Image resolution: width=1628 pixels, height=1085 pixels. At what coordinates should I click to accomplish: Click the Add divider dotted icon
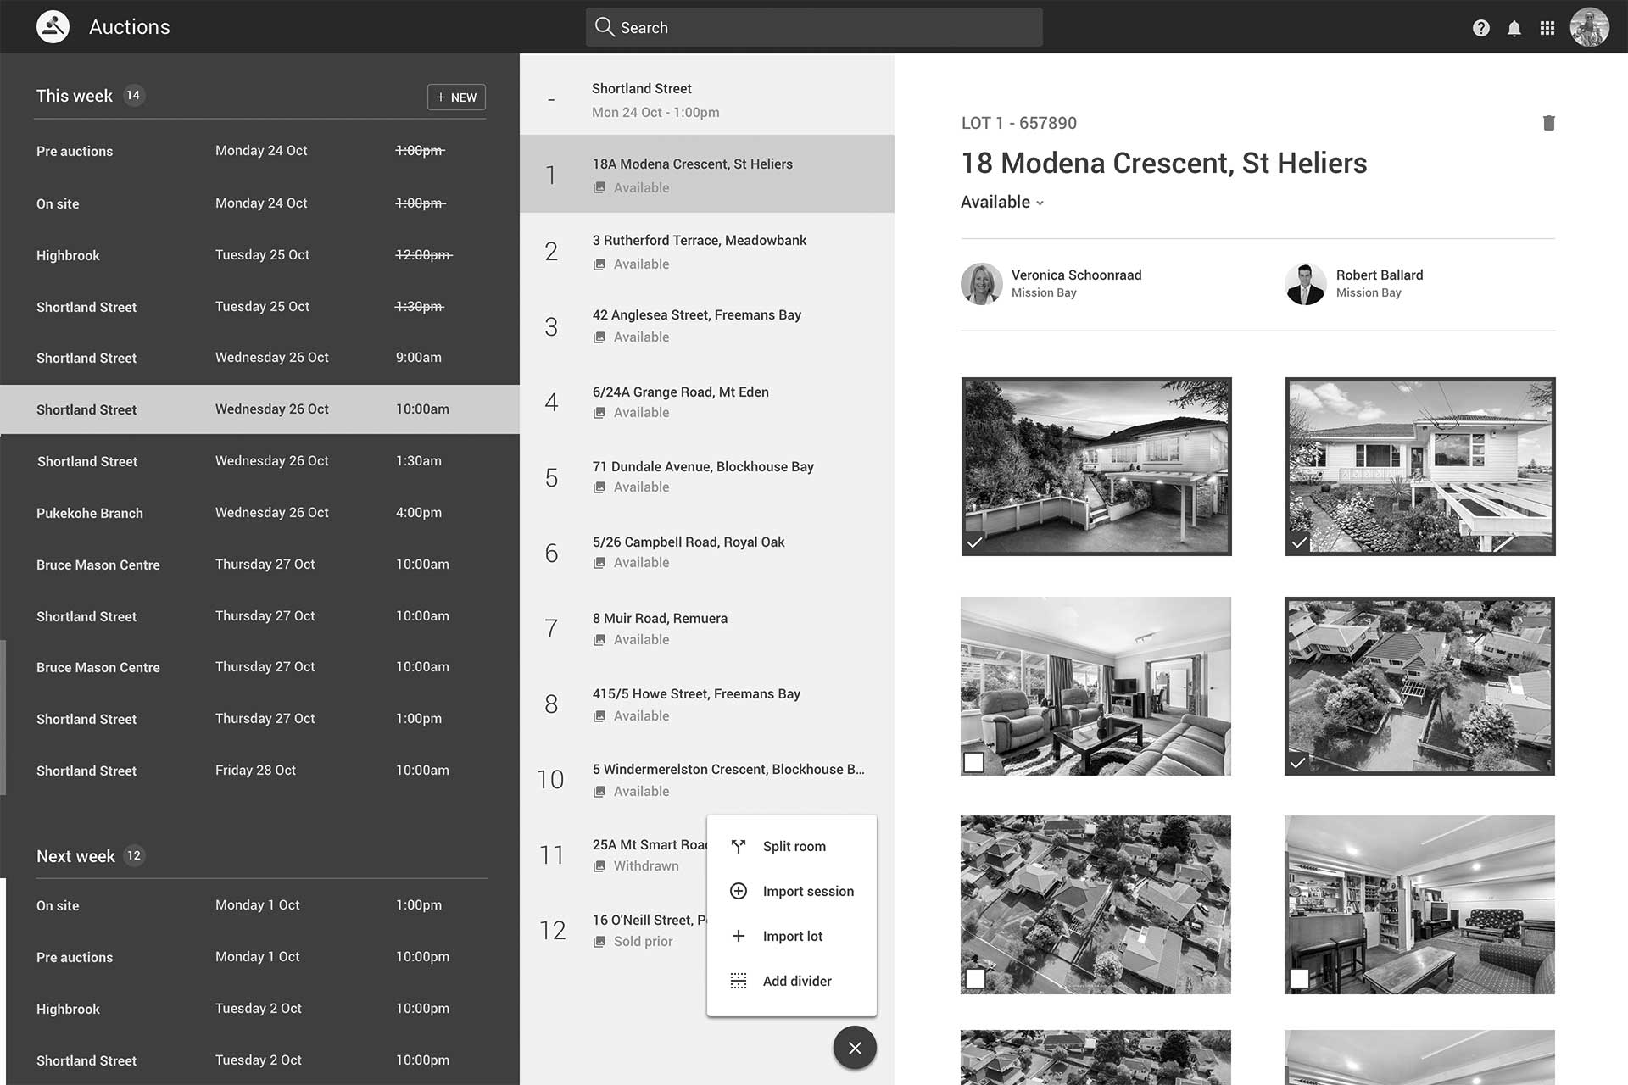(x=739, y=981)
